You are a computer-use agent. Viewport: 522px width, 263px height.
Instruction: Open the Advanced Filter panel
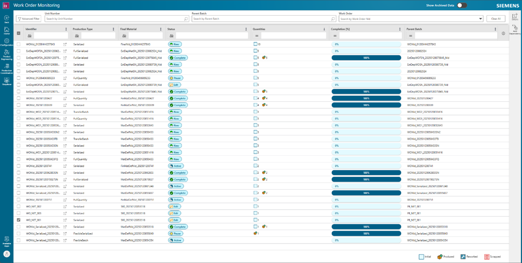pos(28,18)
